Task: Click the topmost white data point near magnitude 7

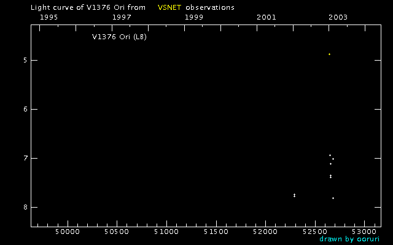Action: tap(330, 155)
